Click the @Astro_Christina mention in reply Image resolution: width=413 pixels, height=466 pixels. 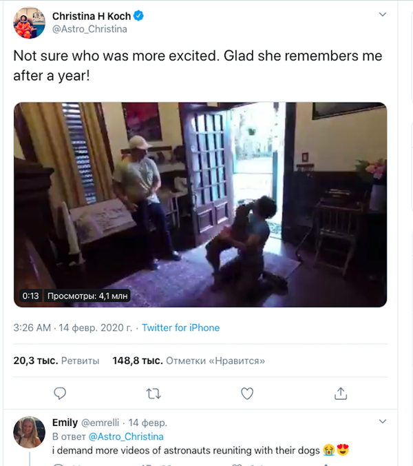click(x=125, y=436)
